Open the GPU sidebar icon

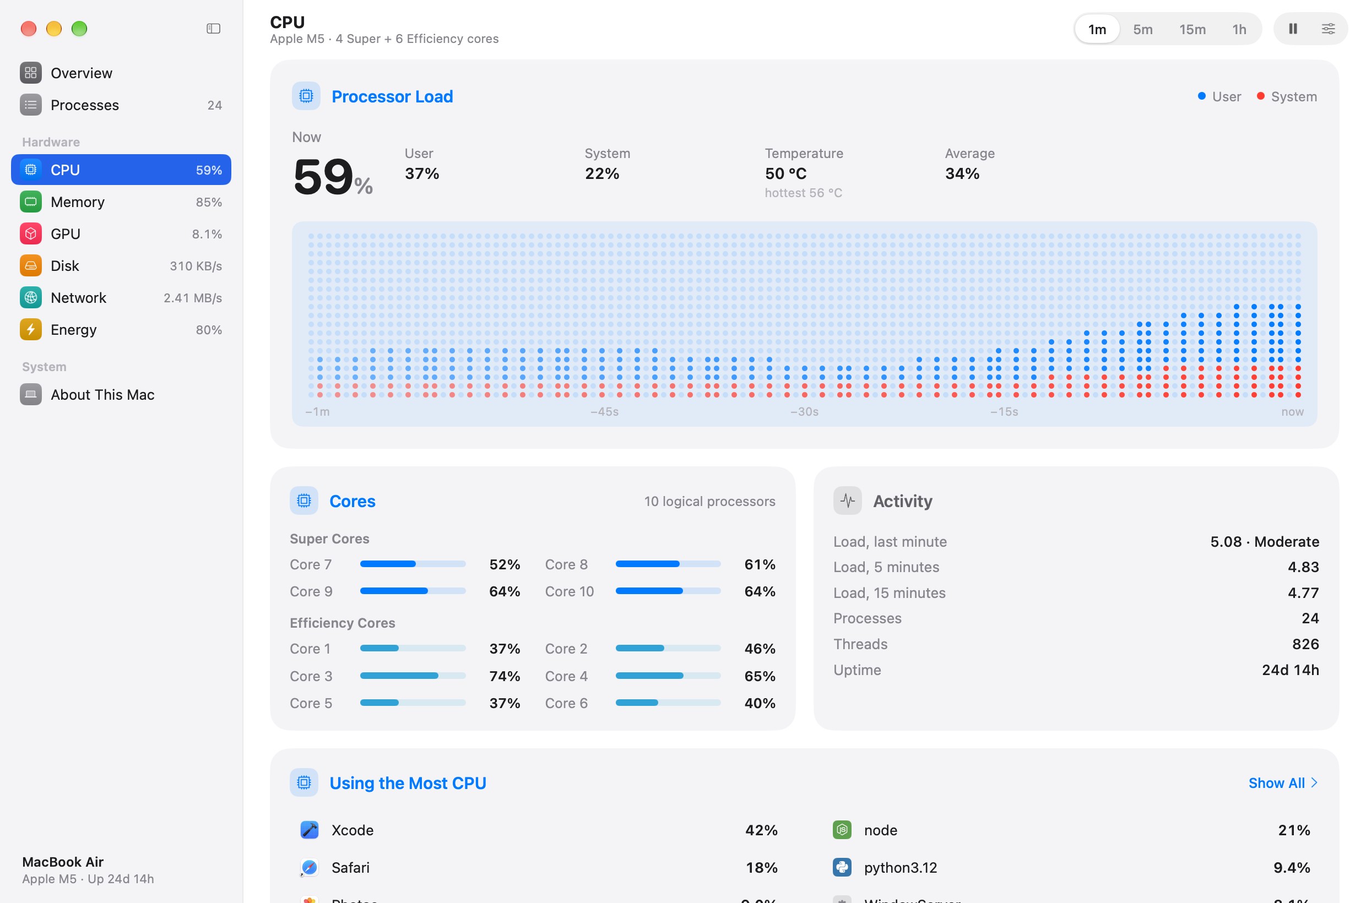(x=30, y=233)
